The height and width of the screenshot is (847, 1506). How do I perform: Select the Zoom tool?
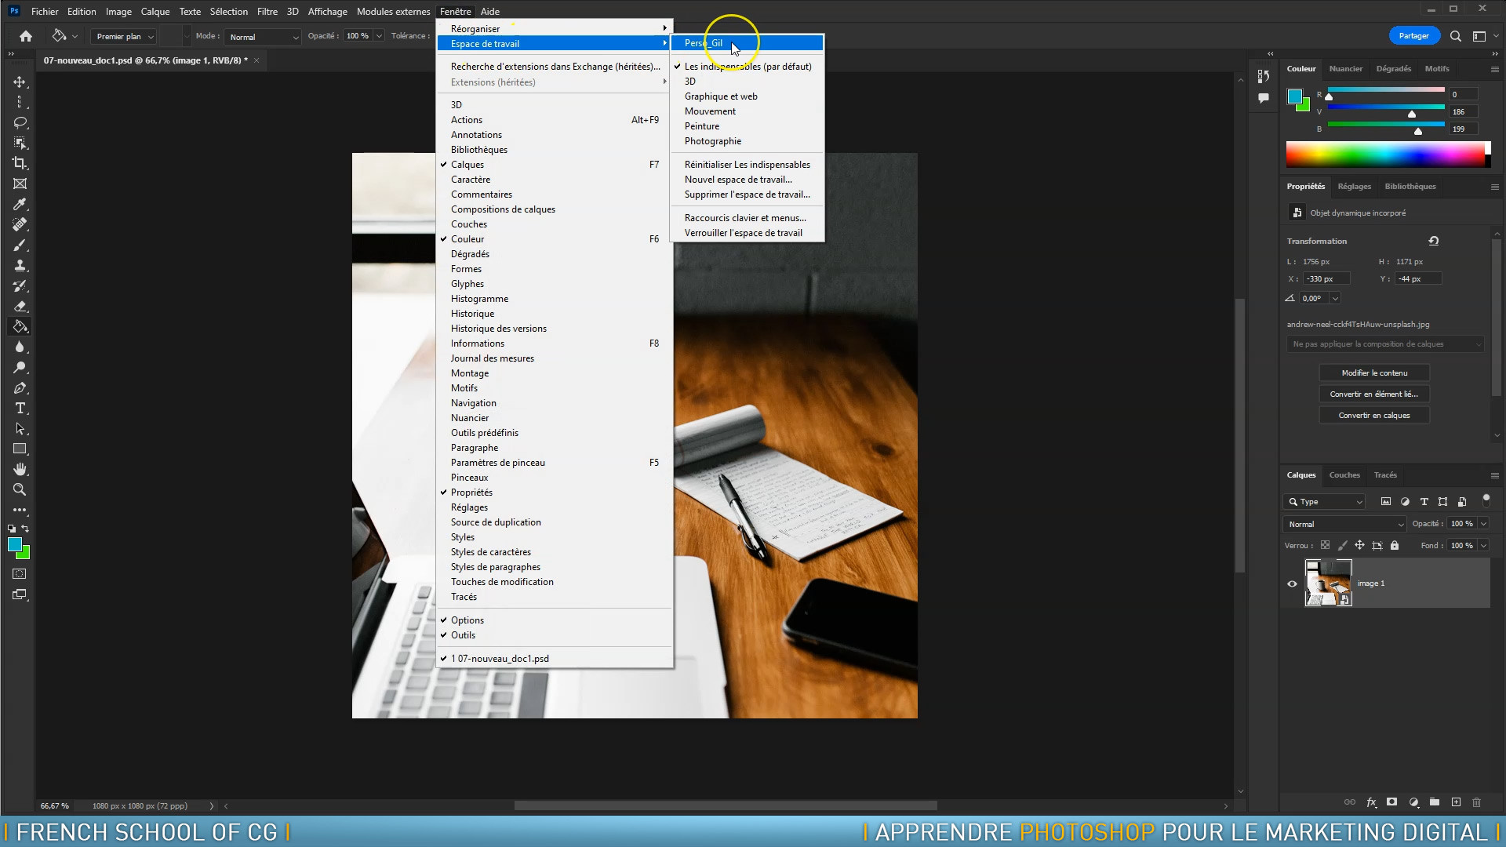click(20, 489)
